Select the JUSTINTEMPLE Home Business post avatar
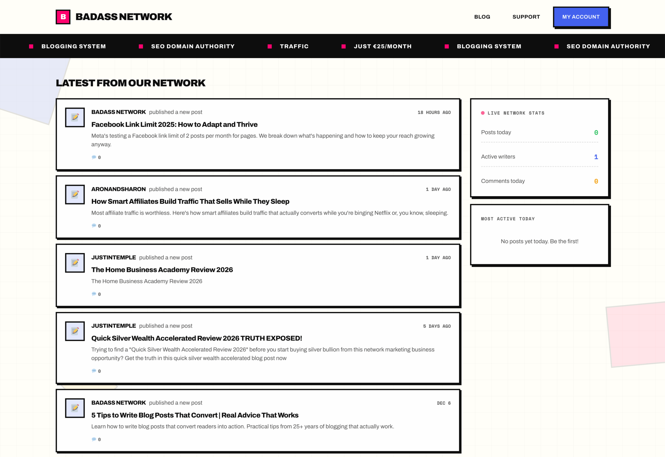 coord(75,263)
